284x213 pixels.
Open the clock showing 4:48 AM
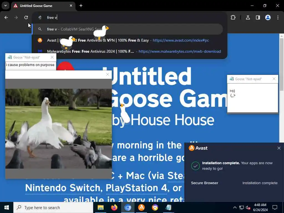point(260,207)
